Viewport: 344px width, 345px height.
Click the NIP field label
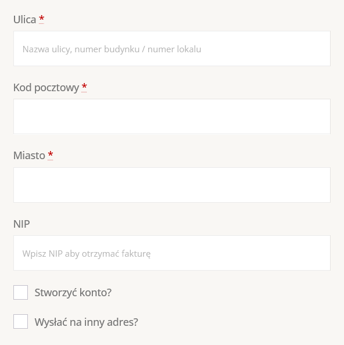(21, 224)
